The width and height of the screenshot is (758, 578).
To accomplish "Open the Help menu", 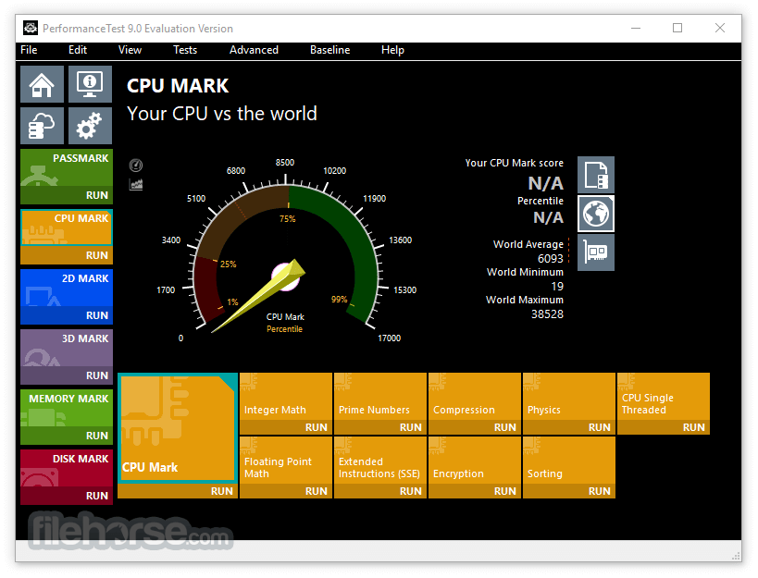I will coord(392,50).
